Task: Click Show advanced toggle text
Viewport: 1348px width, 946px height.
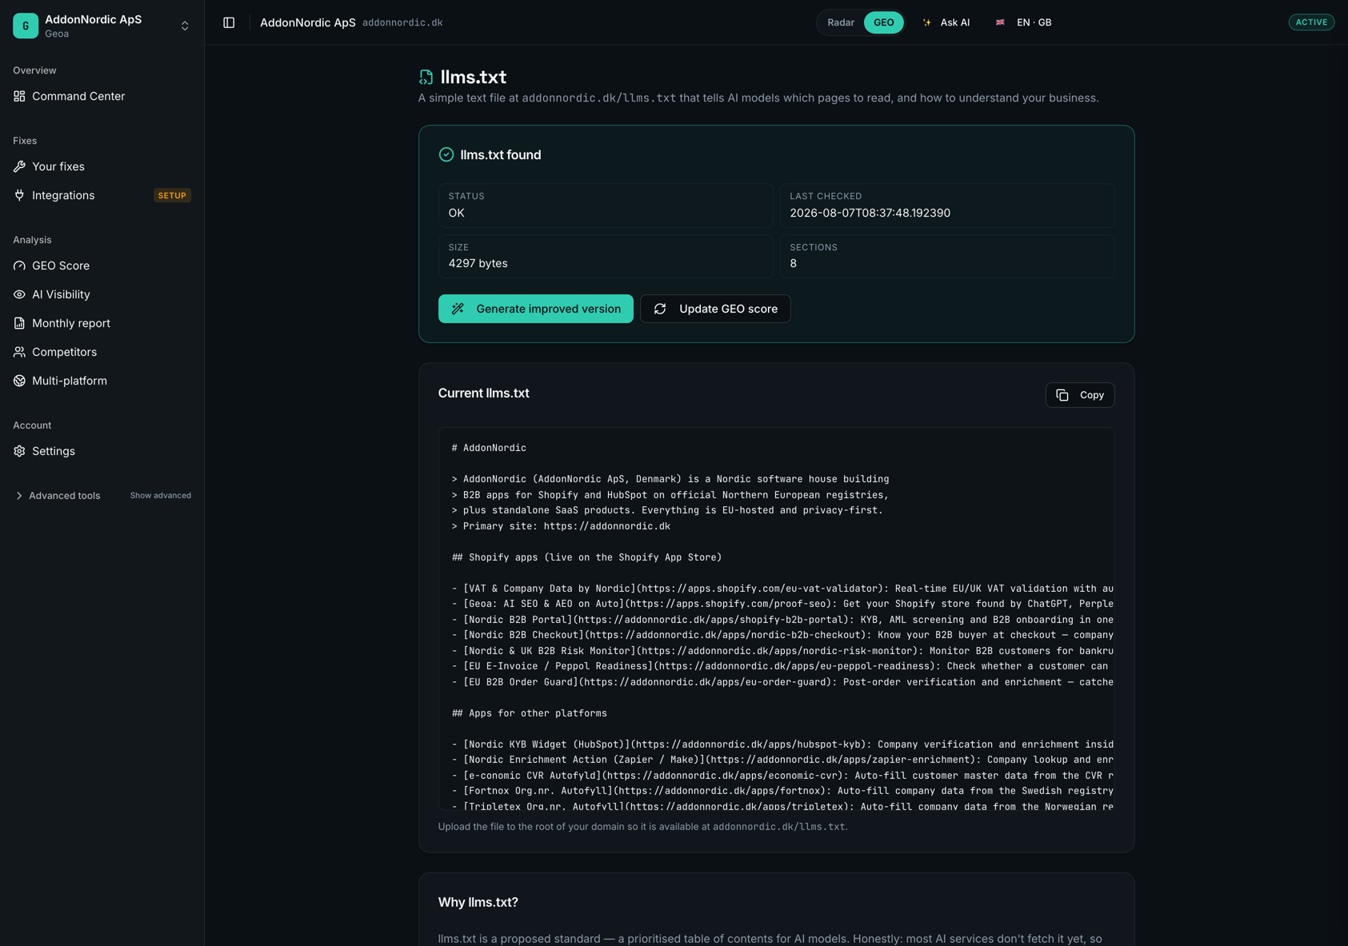Action: point(161,496)
